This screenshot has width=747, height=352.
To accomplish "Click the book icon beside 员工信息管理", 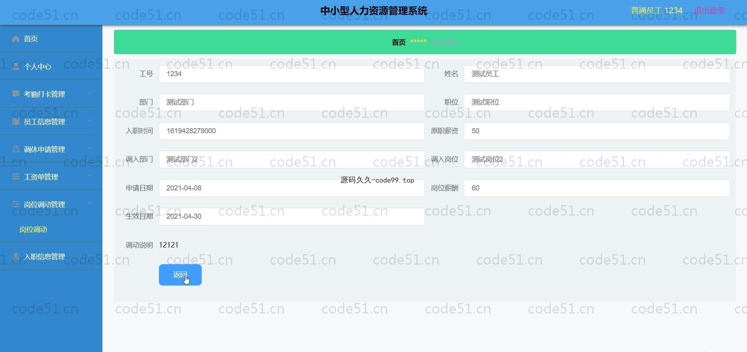I will [x=16, y=122].
